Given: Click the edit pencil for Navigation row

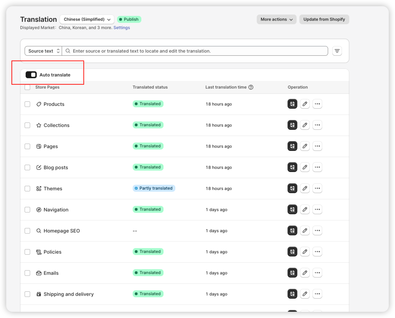Looking at the screenshot, I should [305, 210].
